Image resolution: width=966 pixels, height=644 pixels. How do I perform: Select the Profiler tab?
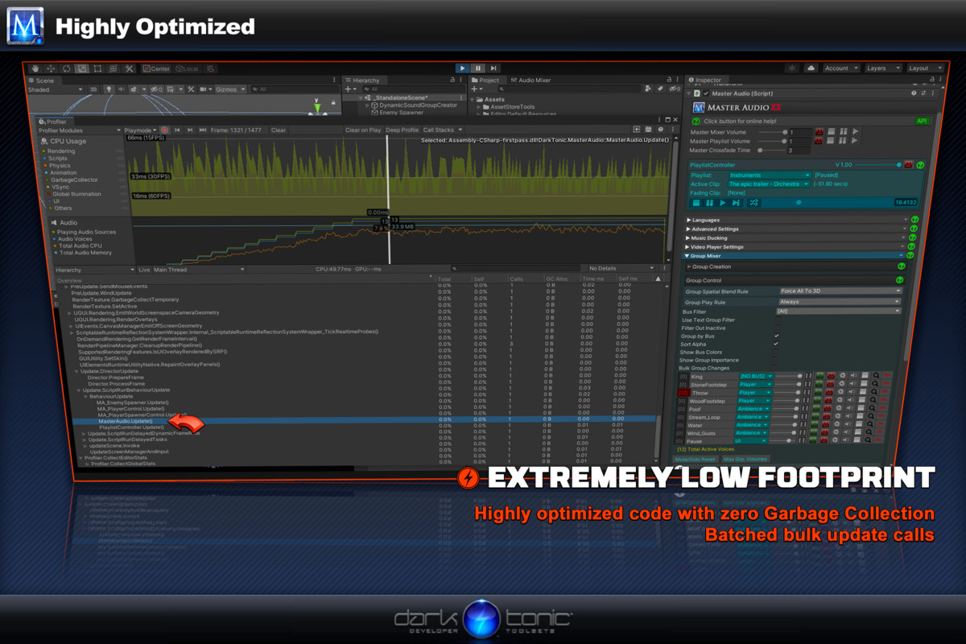point(53,122)
